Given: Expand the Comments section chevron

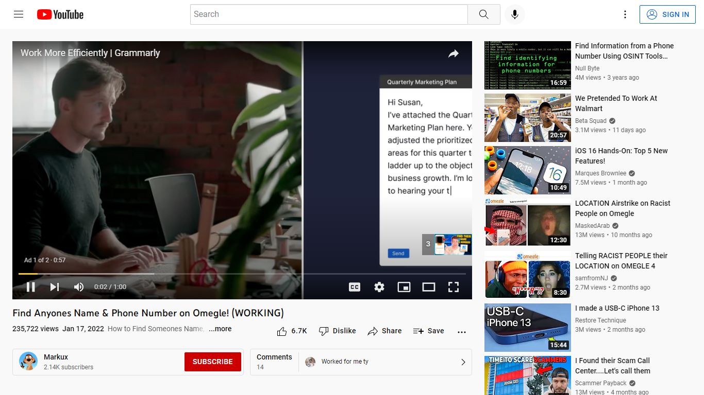Looking at the screenshot, I should (x=463, y=362).
